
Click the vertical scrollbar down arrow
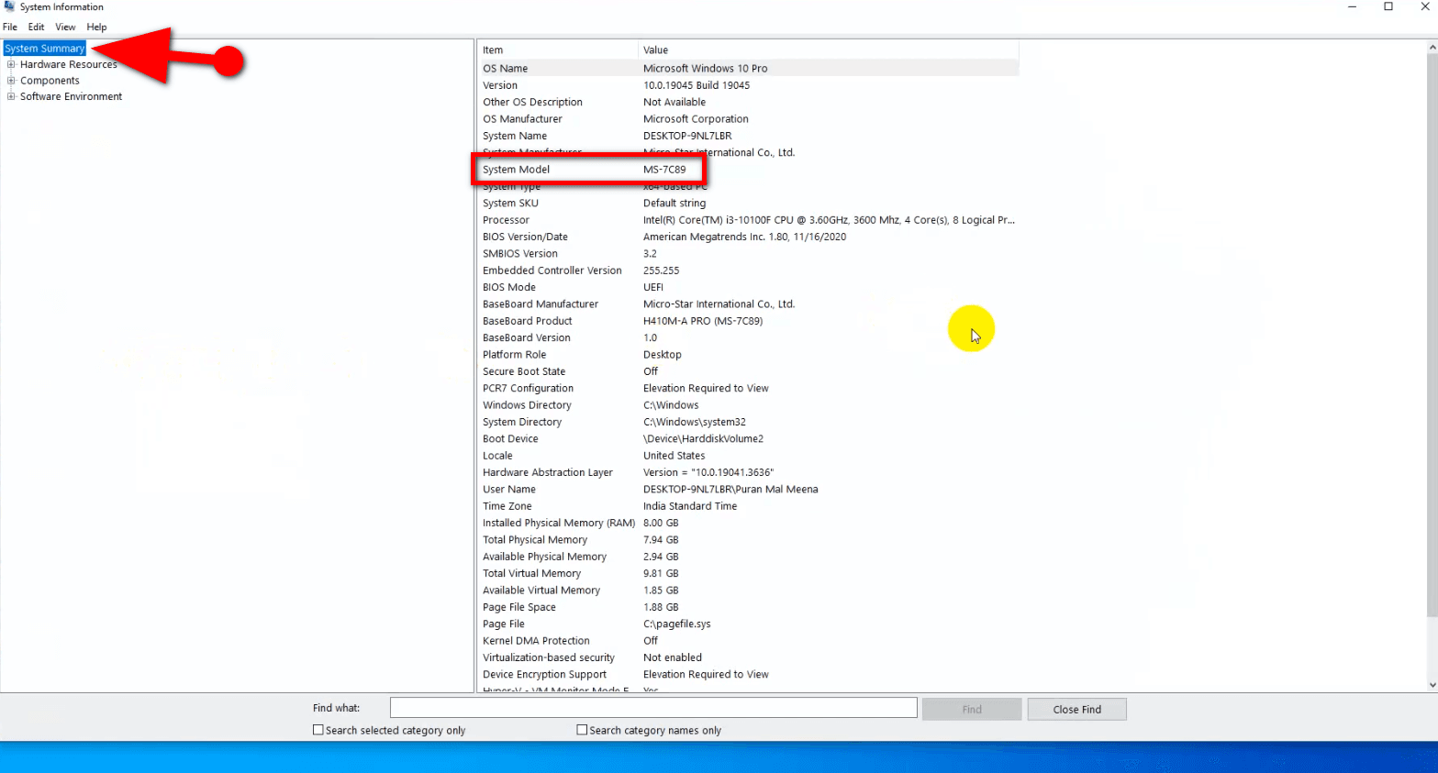tap(1432, 685)
